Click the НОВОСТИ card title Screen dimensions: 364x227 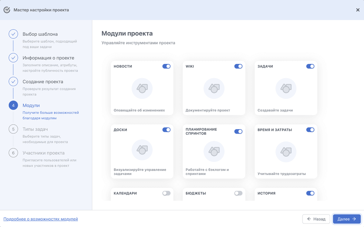coord(123,66)
